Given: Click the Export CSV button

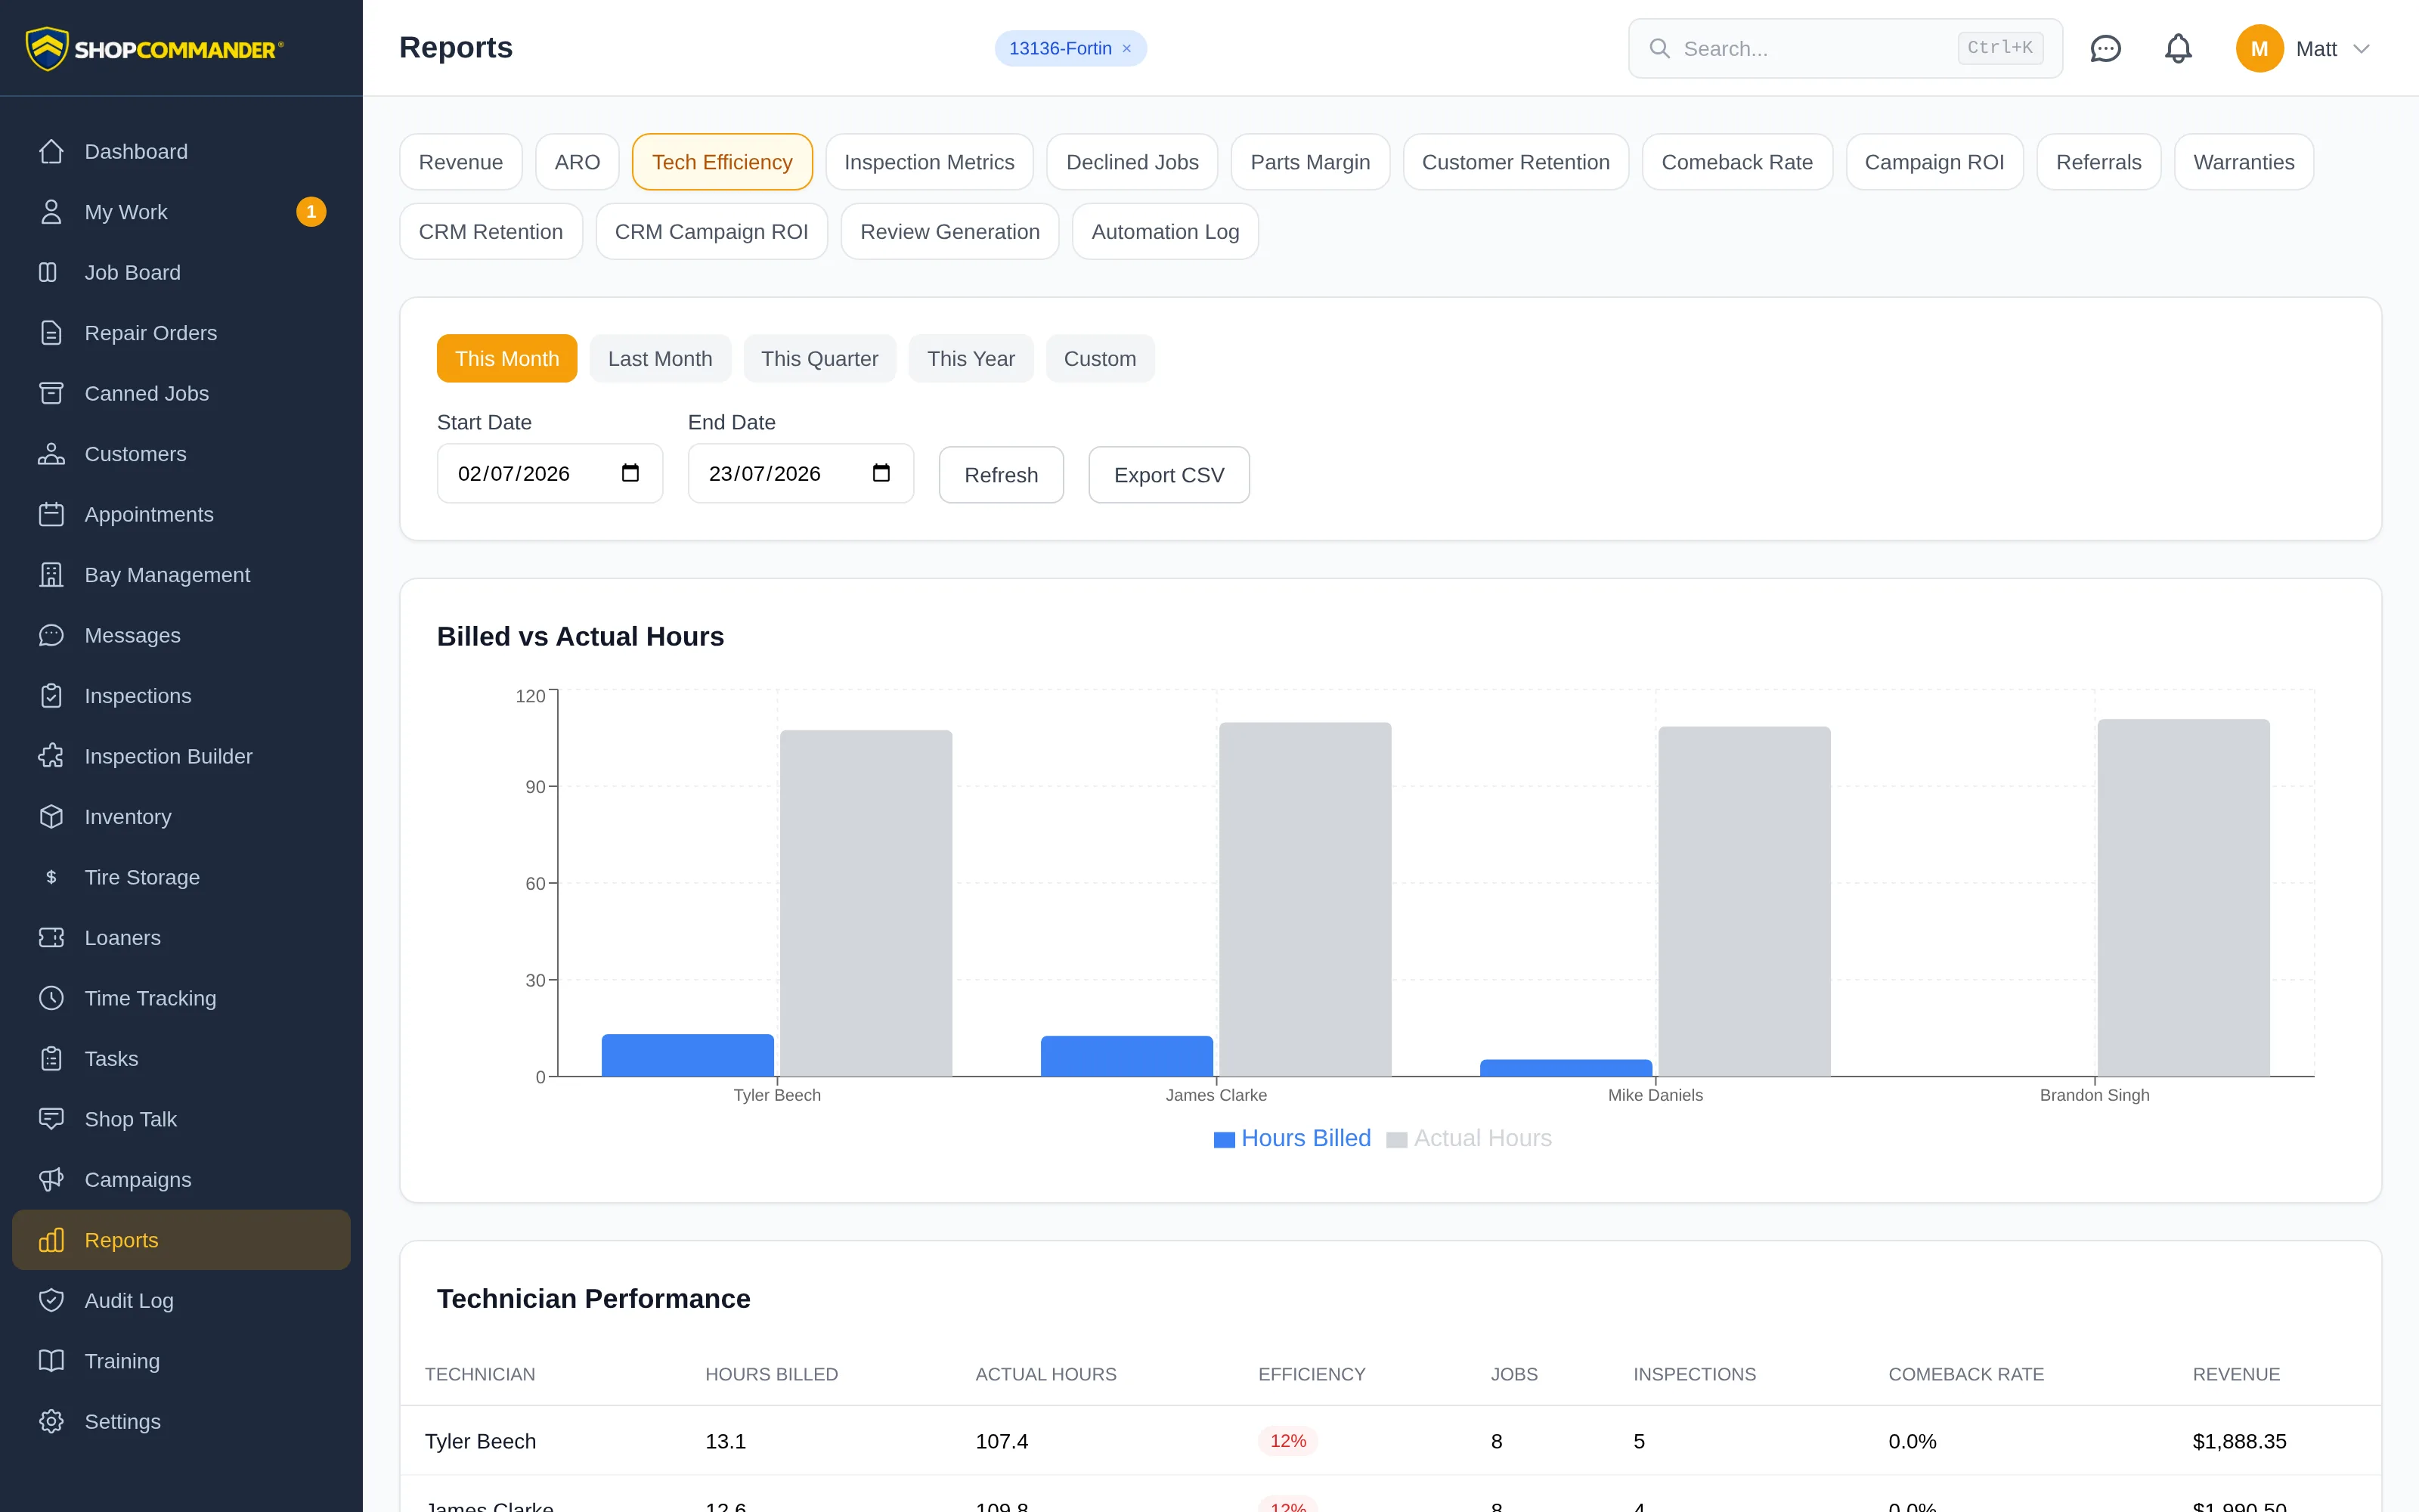Looking at the screenshot, I should click(1169, 475).
